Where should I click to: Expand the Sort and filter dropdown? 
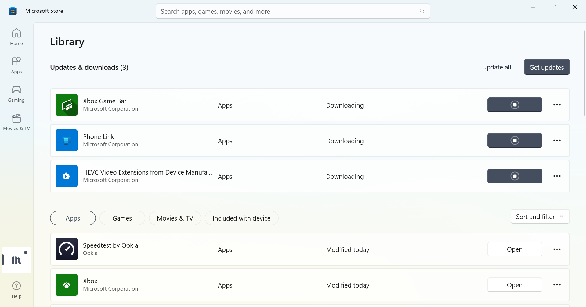pos(540,217)
